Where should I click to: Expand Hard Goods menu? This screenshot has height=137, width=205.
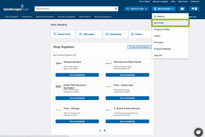pyautogui.click(x=85, y=17)
